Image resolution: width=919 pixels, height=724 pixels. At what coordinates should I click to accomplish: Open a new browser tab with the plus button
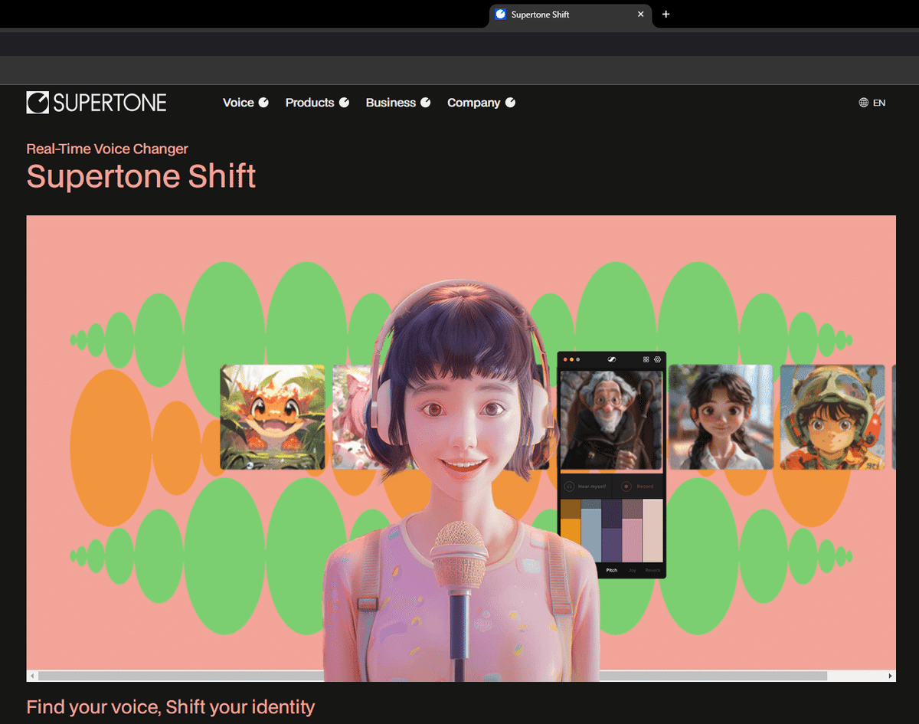[x=666, y=14]
